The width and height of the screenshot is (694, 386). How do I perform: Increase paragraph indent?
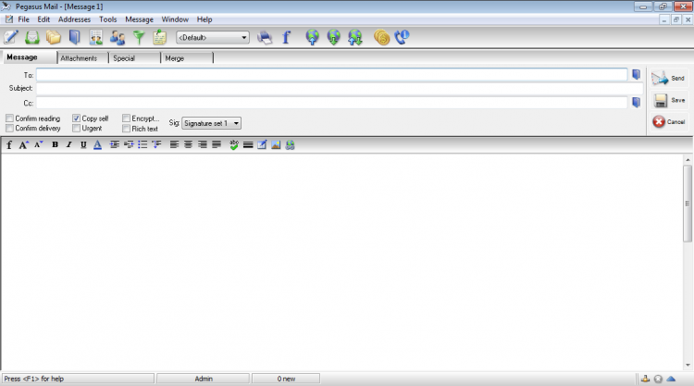[114, 144]
